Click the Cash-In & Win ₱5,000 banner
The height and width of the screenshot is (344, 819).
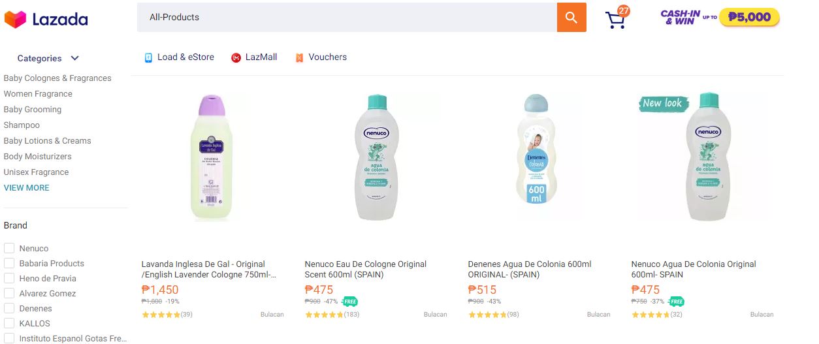coord(720,18)
